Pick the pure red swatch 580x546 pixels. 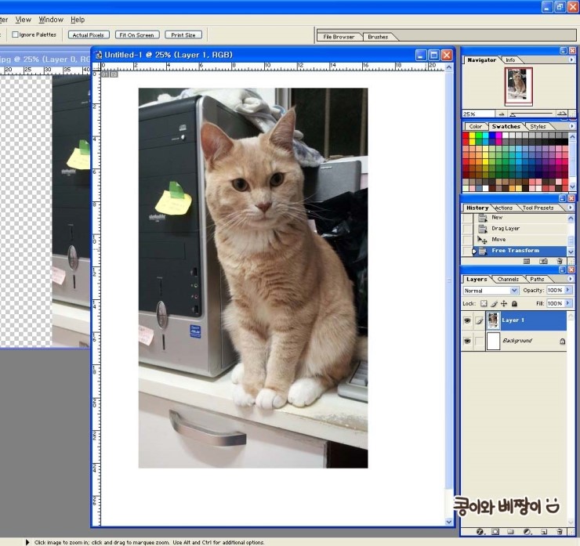[466, 136]
